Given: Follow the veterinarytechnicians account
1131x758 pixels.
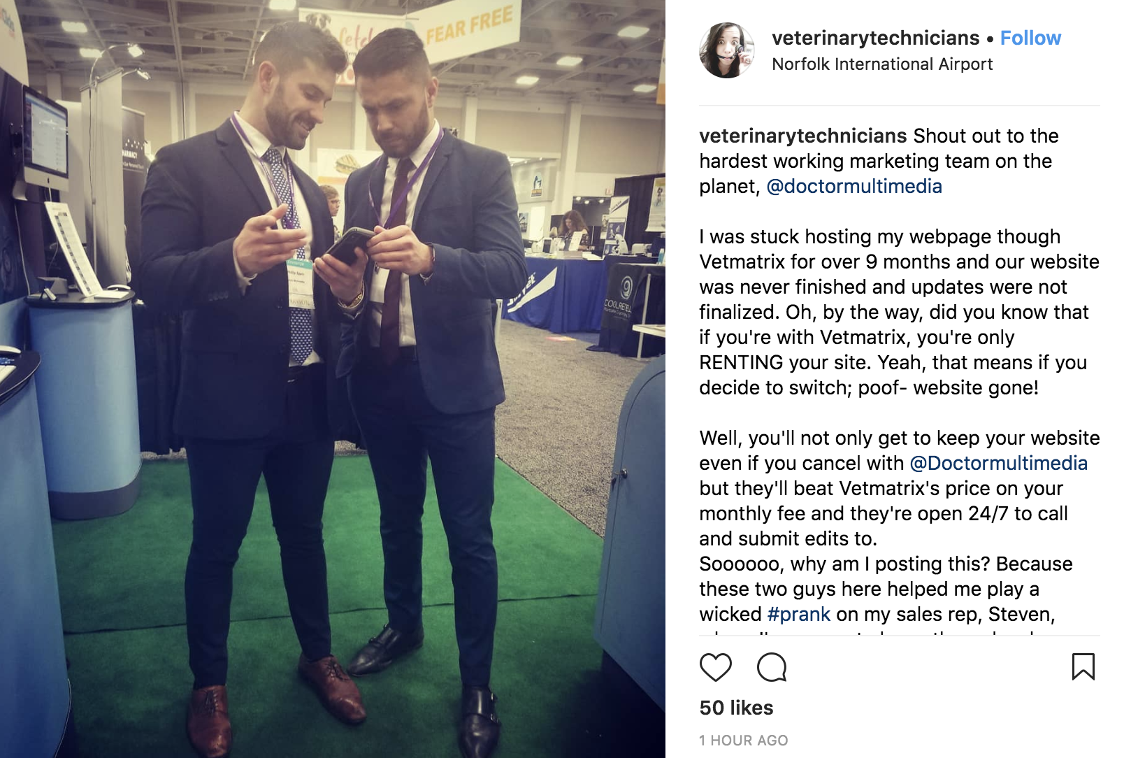Looking at the screenshot, I should pyautogui.click(x=1030, y=38).
